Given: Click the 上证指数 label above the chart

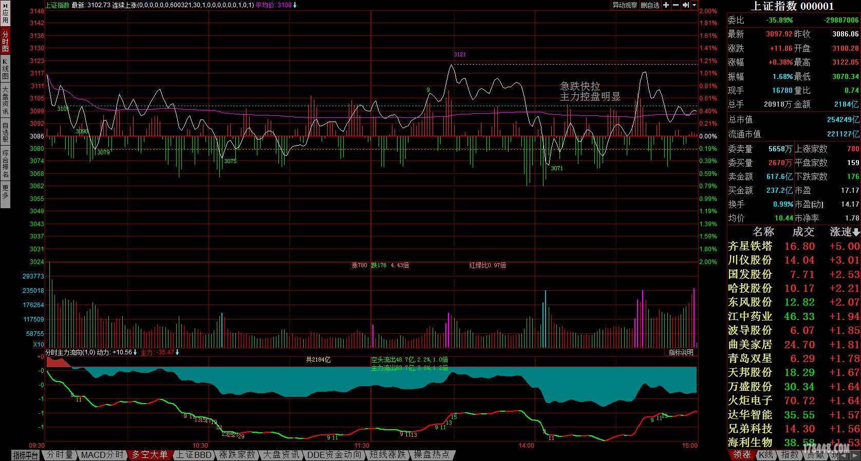Looking at the screenshot, I should pos(58,5).
